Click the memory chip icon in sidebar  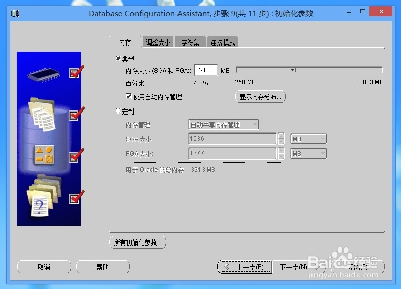click(x=44, y=75)
